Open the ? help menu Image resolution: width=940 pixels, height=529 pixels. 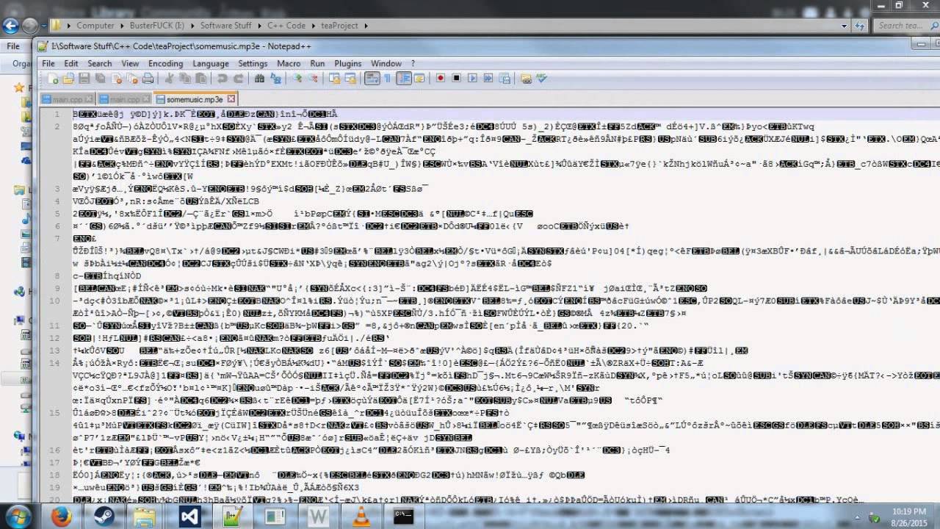[x=413, y=64]
